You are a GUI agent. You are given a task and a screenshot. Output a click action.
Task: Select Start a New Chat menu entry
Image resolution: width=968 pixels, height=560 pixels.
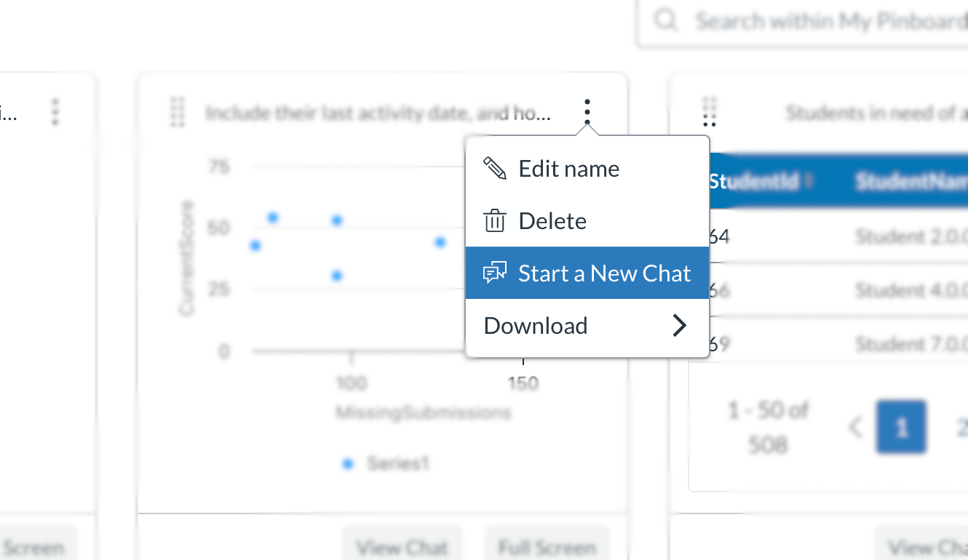tap(604, 273)
